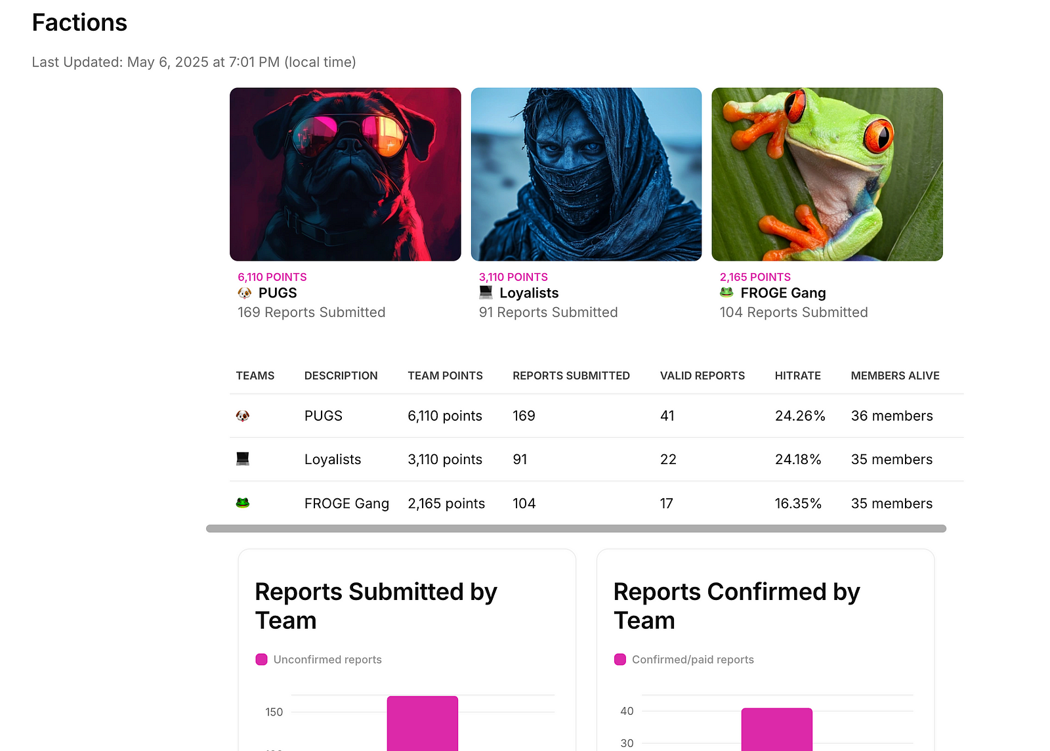Click the '30' axis label on confirmed chart
This screenshot has height=751, width=1050.
[627, 743]
